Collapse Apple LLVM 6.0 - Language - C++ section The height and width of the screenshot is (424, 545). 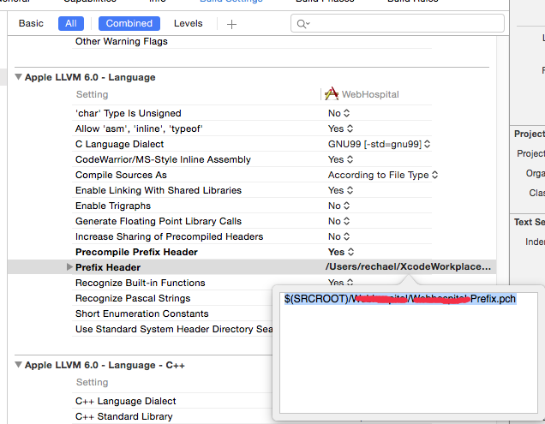tap(18, 365)
